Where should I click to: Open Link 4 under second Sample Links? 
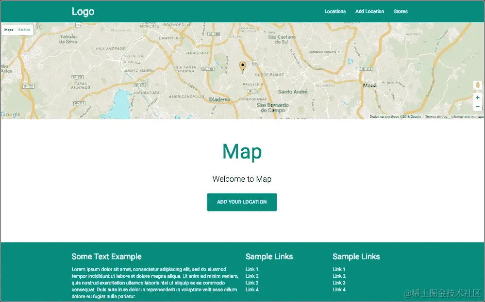click(338, 289)
